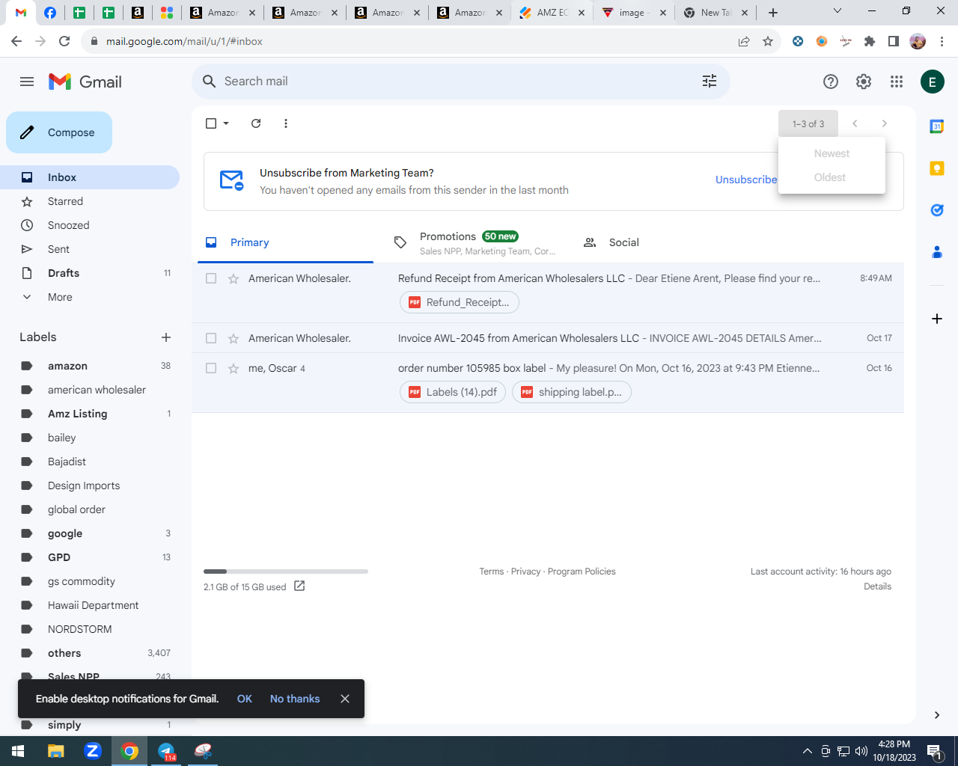Open the Terms link
The image size is (958, 766).
[492, 572]
